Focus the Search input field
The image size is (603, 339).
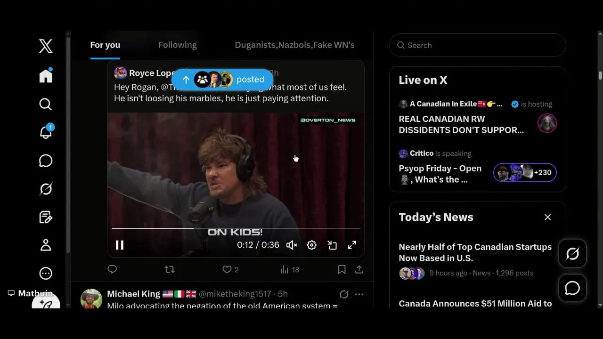478,45
